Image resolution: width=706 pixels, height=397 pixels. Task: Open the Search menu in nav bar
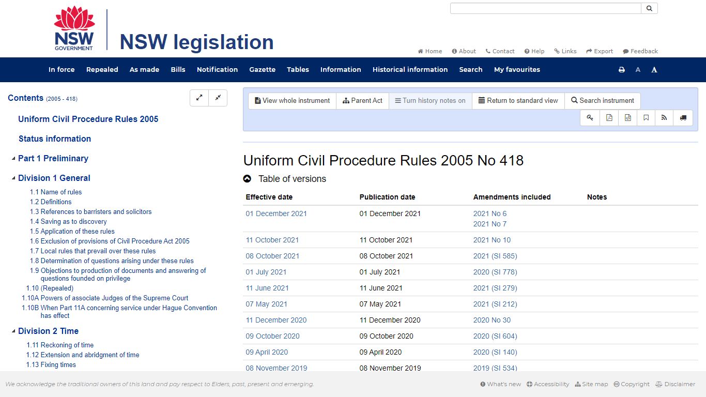(471, 70)
